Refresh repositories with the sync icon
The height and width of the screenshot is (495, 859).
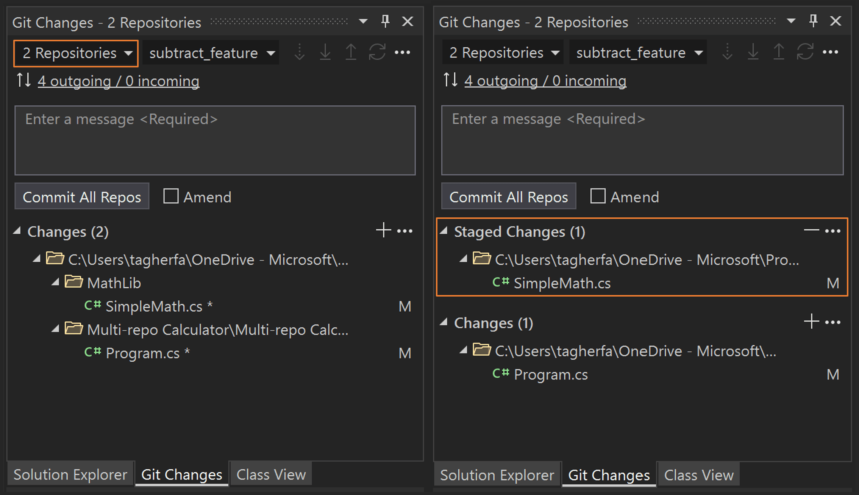click(x=376, y=52)
